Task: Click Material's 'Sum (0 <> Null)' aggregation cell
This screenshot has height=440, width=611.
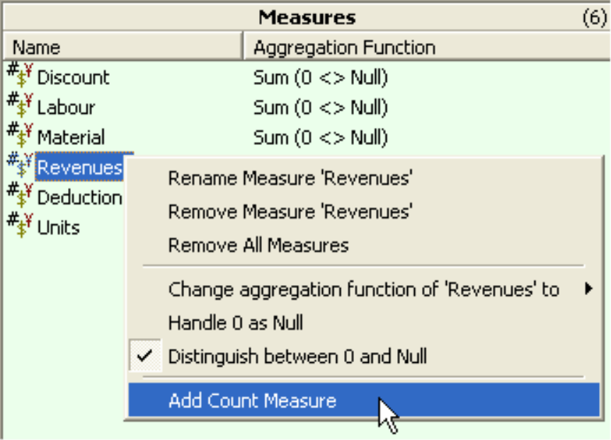Action: tap(321, 137)
